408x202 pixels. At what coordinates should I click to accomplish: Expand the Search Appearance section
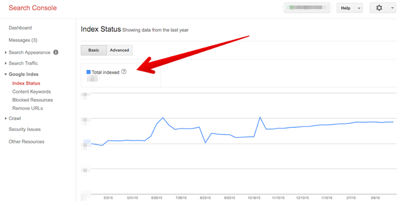point(29,53)
